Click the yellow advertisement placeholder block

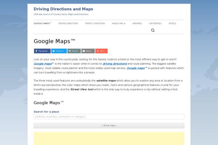tap(109, 138)
